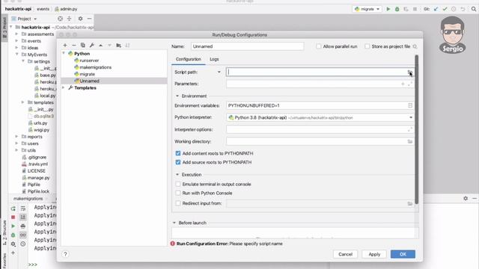Click admin.py breadcrumb in navigation bar
This screenshot has width=479, height=269.
point(68,9)
